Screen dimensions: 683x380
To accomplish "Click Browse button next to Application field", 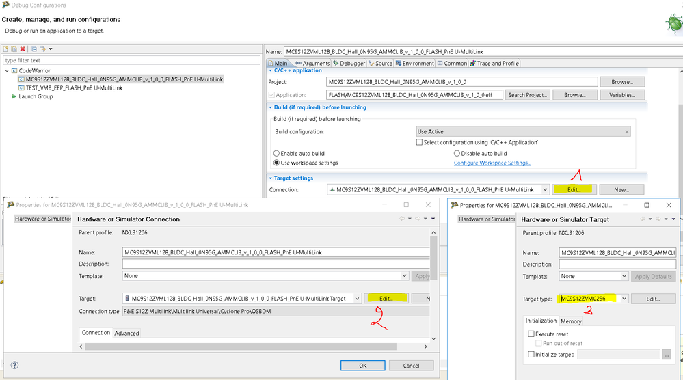I will [x=574, y=95].
